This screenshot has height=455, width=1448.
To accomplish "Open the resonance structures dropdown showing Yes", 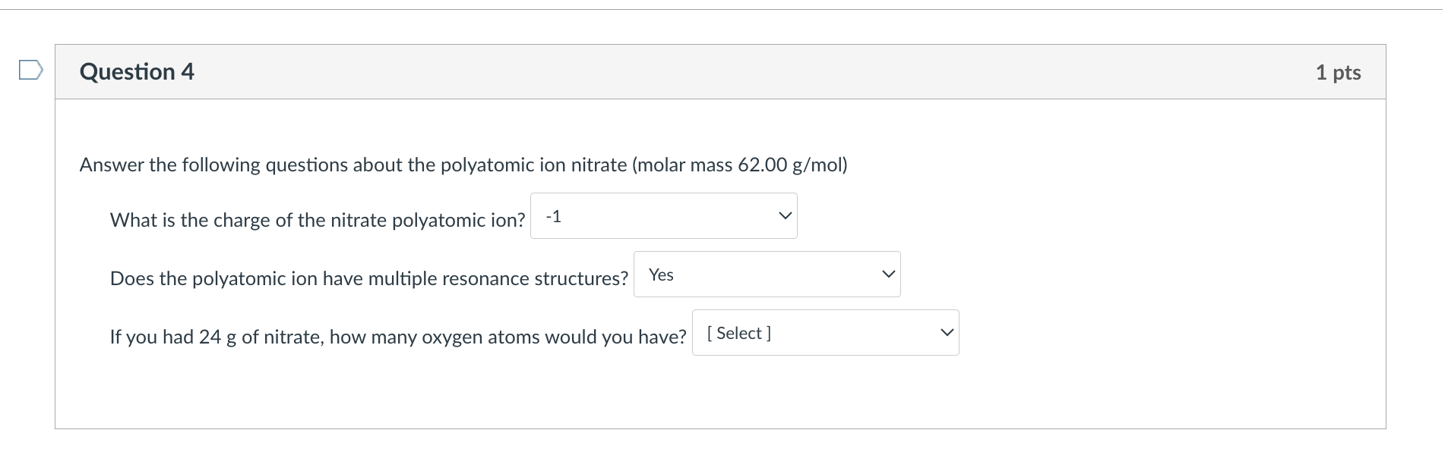I will (767, 275).
